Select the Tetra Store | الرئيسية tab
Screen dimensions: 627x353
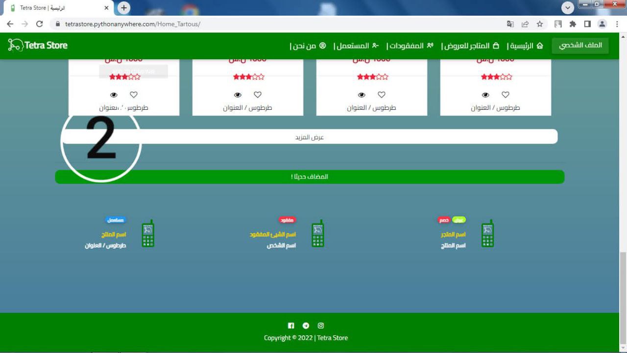coord(60,8)
